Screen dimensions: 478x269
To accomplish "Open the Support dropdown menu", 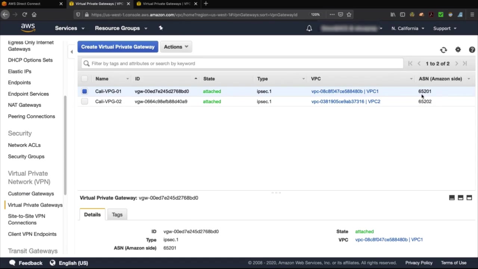I will coord(444,28).
